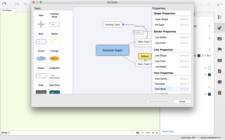225x140 pixels.
Task: Switch to the *Untitled tab
Action: tap(8, 10)
